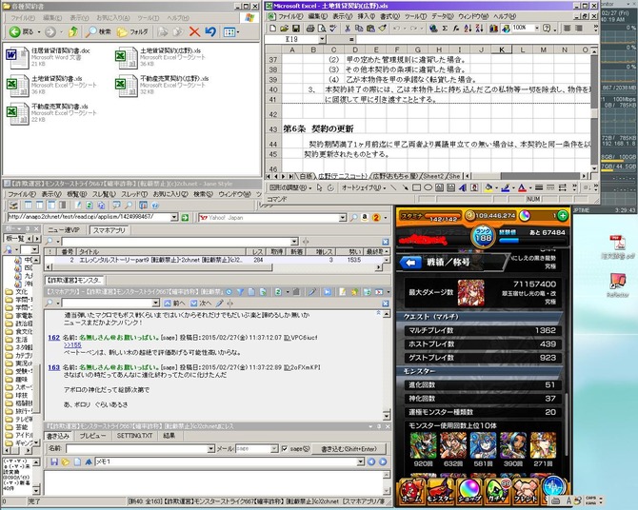This screenshot has width=638, height=510.
Task: Click Excel's Format Painter brush icon
Action: [x=382, y=28]
